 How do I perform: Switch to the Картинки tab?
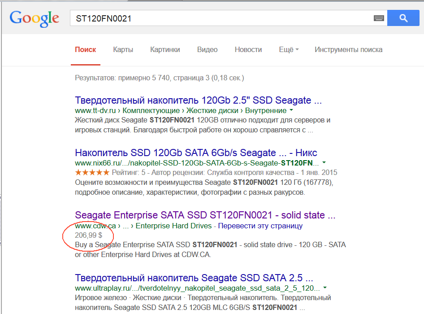click(x=165, y=50)
